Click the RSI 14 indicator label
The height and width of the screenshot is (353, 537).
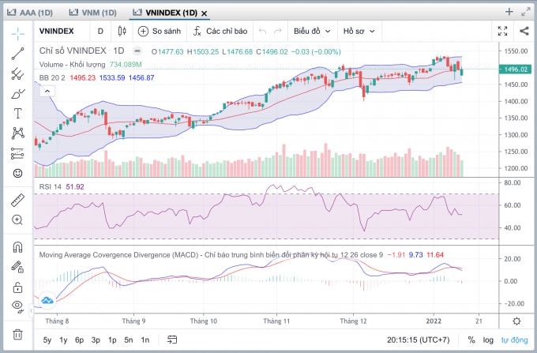pos(50,186)
